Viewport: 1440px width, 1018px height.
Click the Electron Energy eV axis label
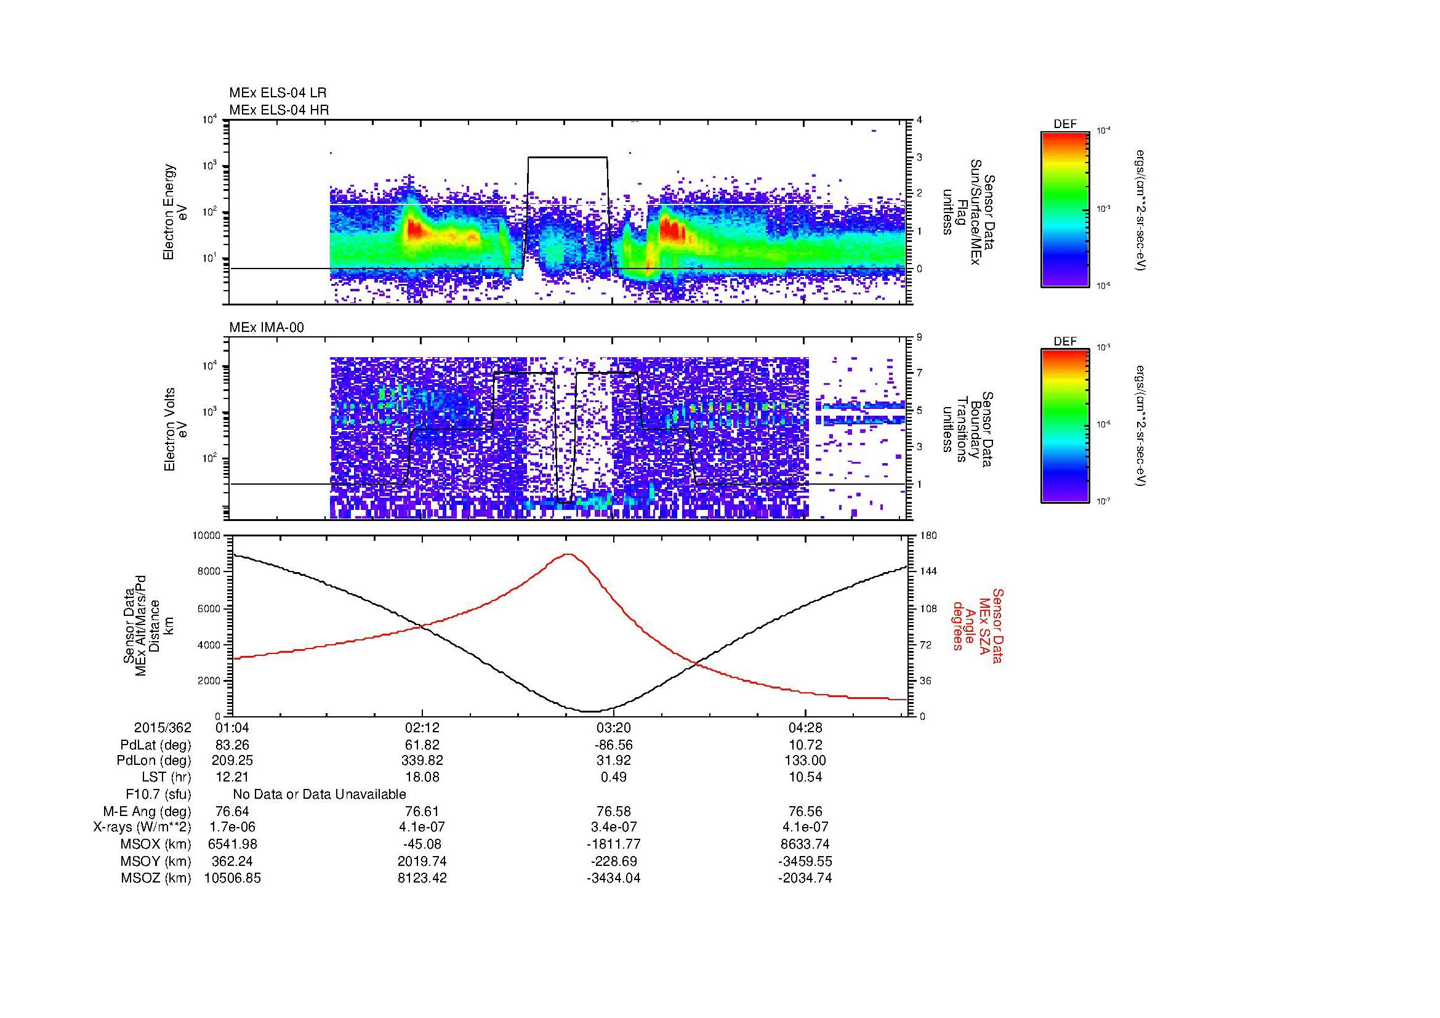click(x=175, y=212)
